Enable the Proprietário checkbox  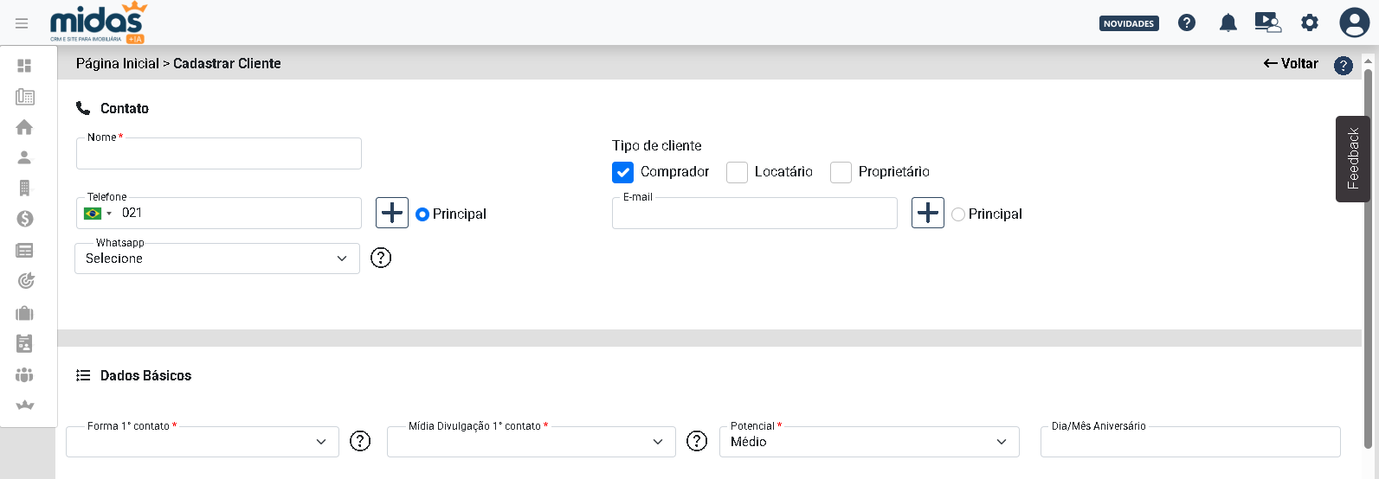coord(841,172)
